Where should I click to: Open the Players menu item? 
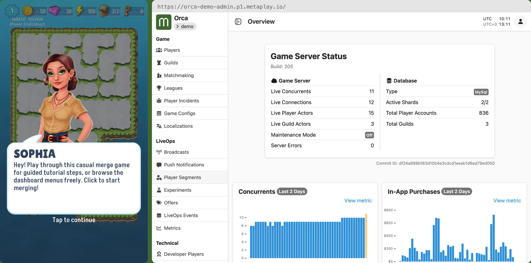(x=190, y=50)
